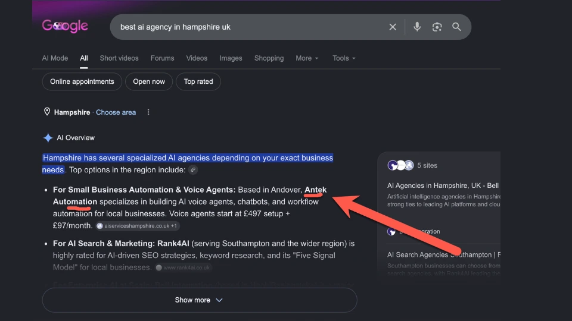Switch to the AI Mode tab
This screenshot has width=572, height=321.
click(55, 58)
